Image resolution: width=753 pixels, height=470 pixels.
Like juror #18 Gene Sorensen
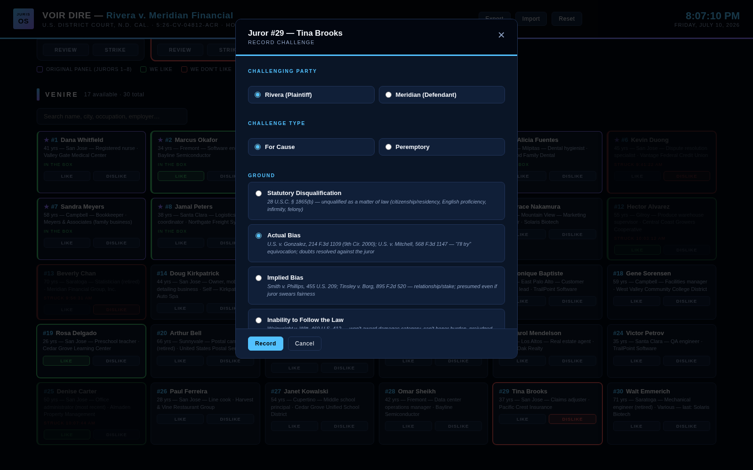click(636, 301)
